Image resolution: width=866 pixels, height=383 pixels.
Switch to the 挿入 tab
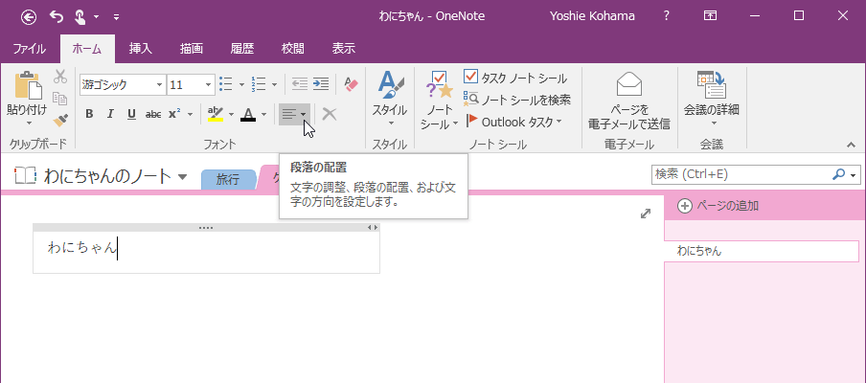point(140,49)
